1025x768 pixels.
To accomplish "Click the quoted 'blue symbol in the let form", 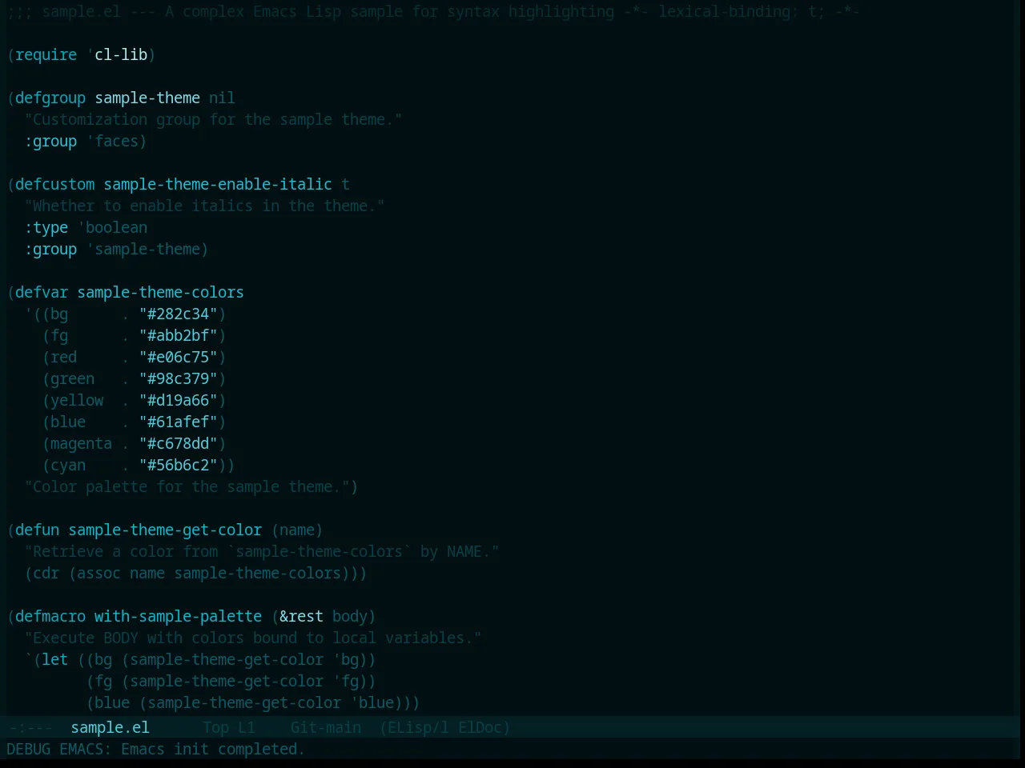I will 372,702.
